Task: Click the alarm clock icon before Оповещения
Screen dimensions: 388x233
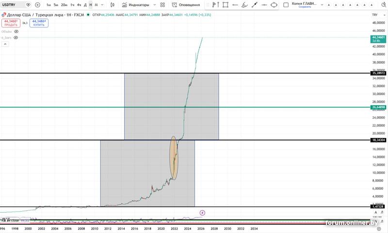Action: [x=175, y=5]
